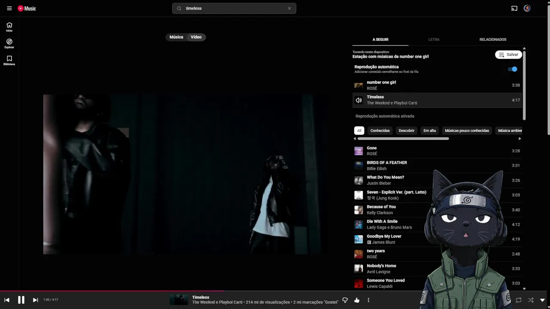Play Goodbye My Lover

click(437, 239)
